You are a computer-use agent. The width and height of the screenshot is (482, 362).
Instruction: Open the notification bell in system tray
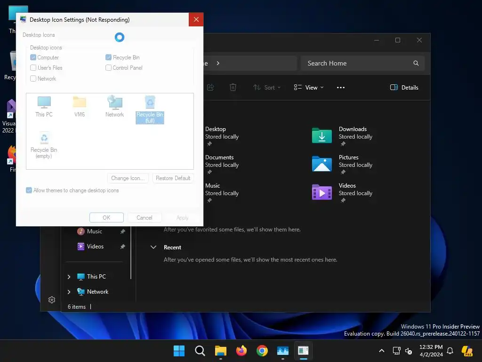point(450,351)
